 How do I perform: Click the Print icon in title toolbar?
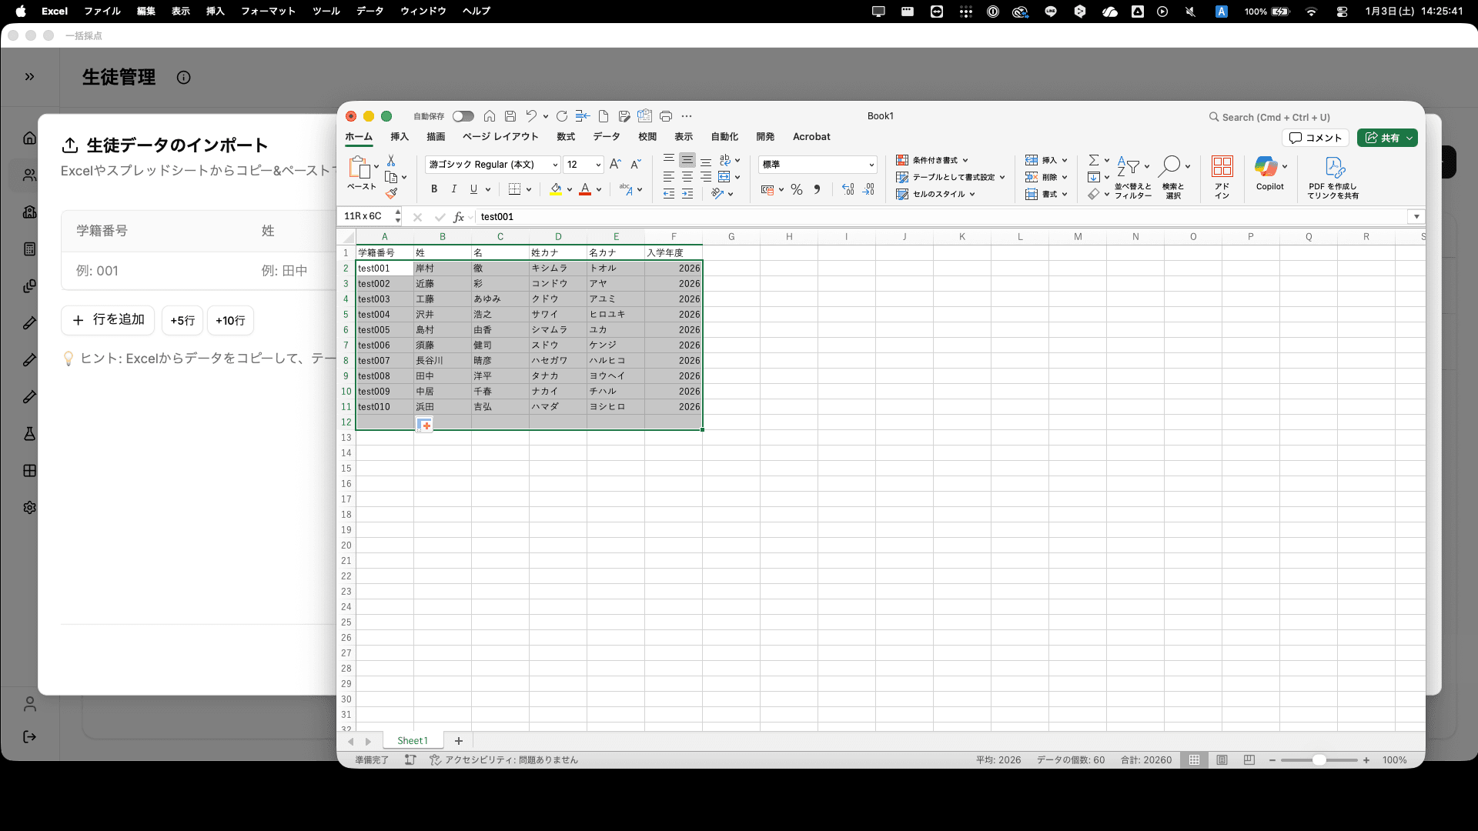tap(666, 116)
